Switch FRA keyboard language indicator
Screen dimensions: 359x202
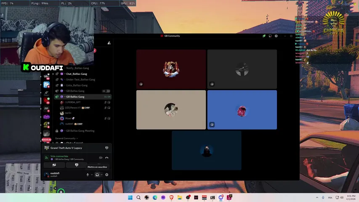(330, 197)
